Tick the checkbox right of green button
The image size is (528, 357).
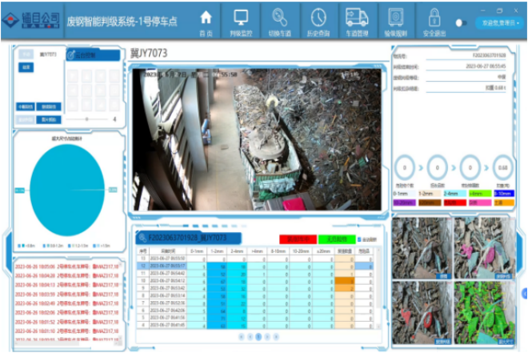[x=358, y=239]
